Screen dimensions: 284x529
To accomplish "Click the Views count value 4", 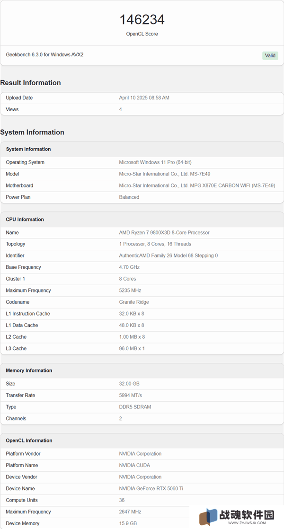I will click(120, 109).
